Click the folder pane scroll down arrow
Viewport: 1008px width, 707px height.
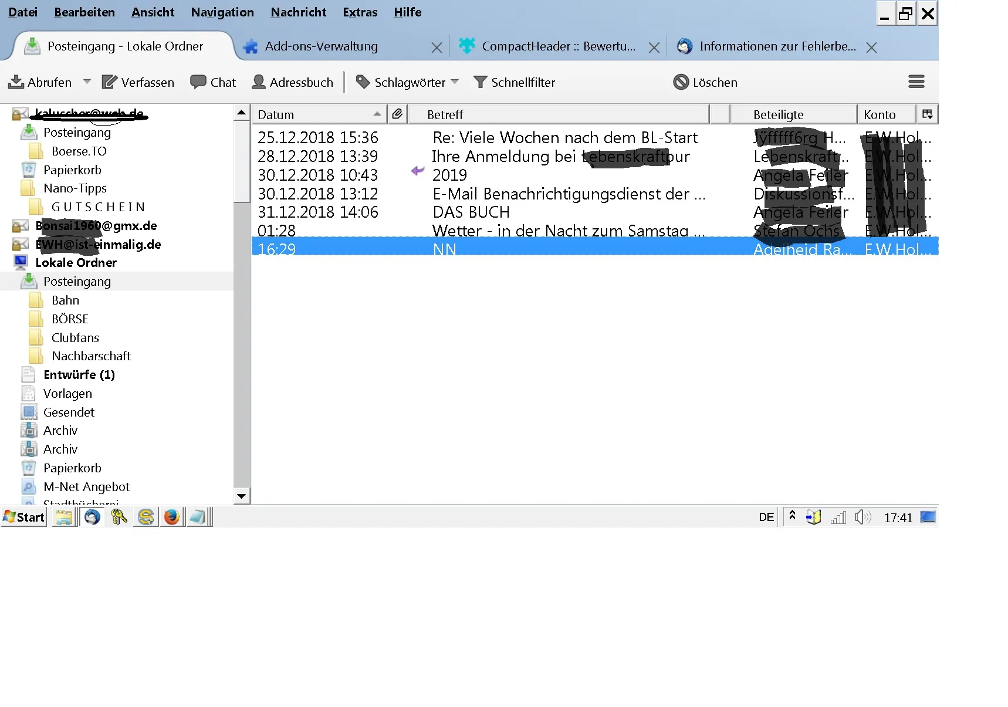coord(241,496)
